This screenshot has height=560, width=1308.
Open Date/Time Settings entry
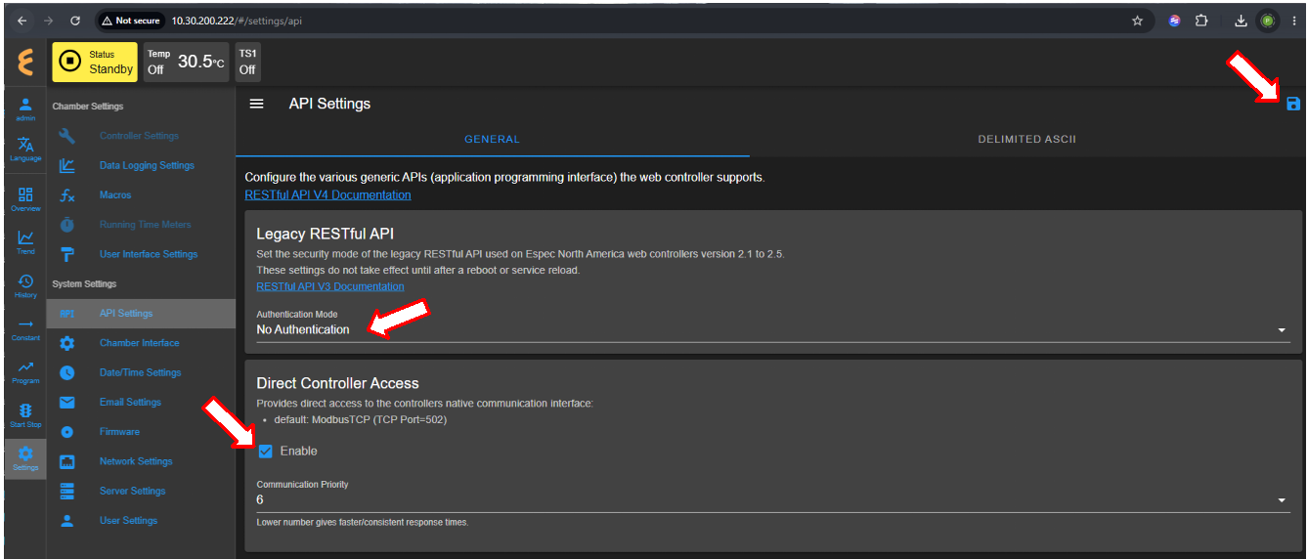tap(141, 372)
